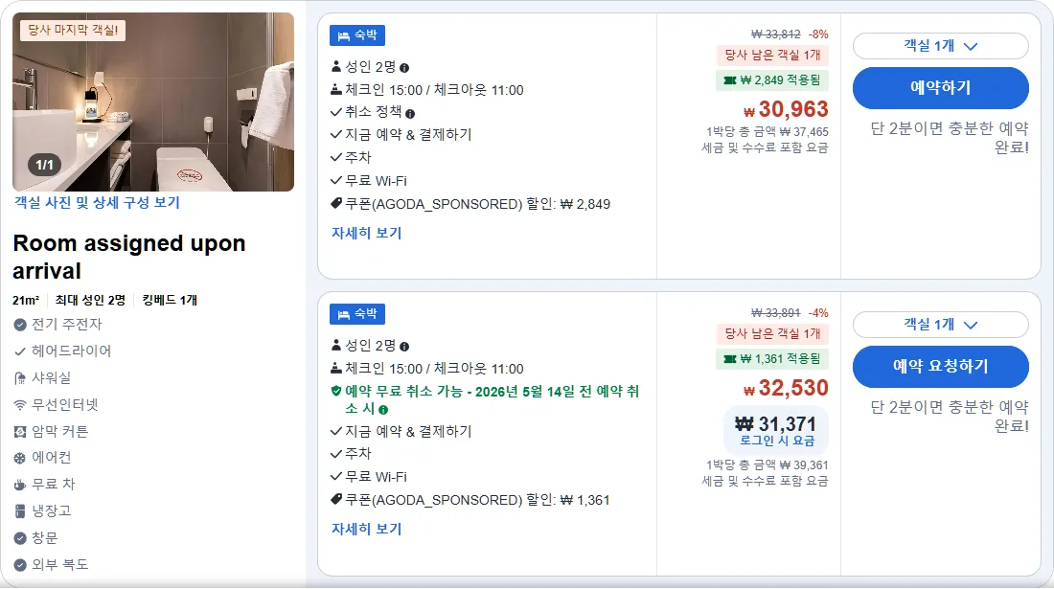This screenshot has width=1054, height=589.
Task: Click the room bathroom photo thumbnail
Action: [x=153, y=102]
